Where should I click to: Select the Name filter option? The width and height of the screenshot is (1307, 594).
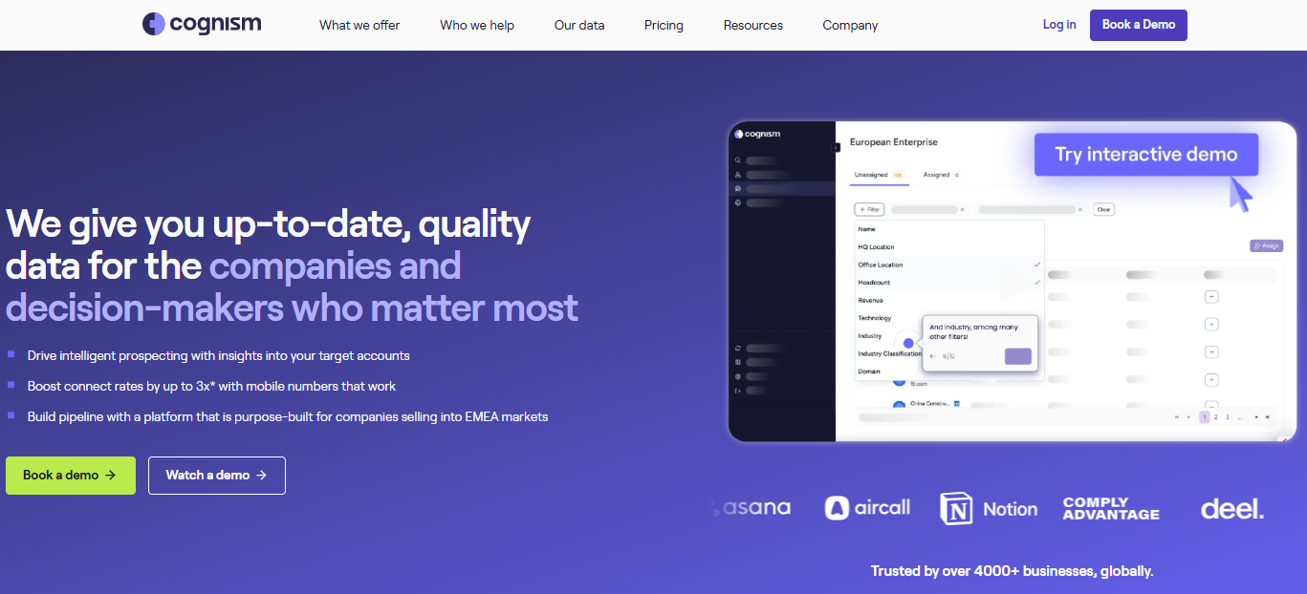(948, 229)
